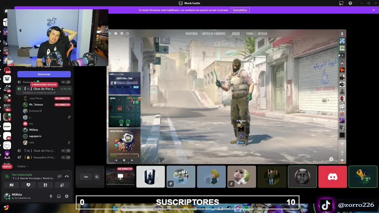Open Windows Start menu
The width and height of the screenshot is (379, 213).
(x=115, y=208)
